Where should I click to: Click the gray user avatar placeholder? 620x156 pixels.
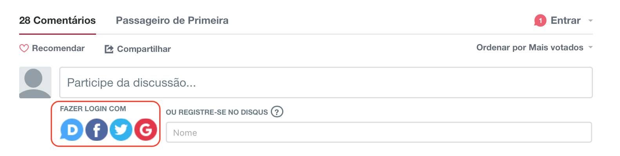[35, 82]
